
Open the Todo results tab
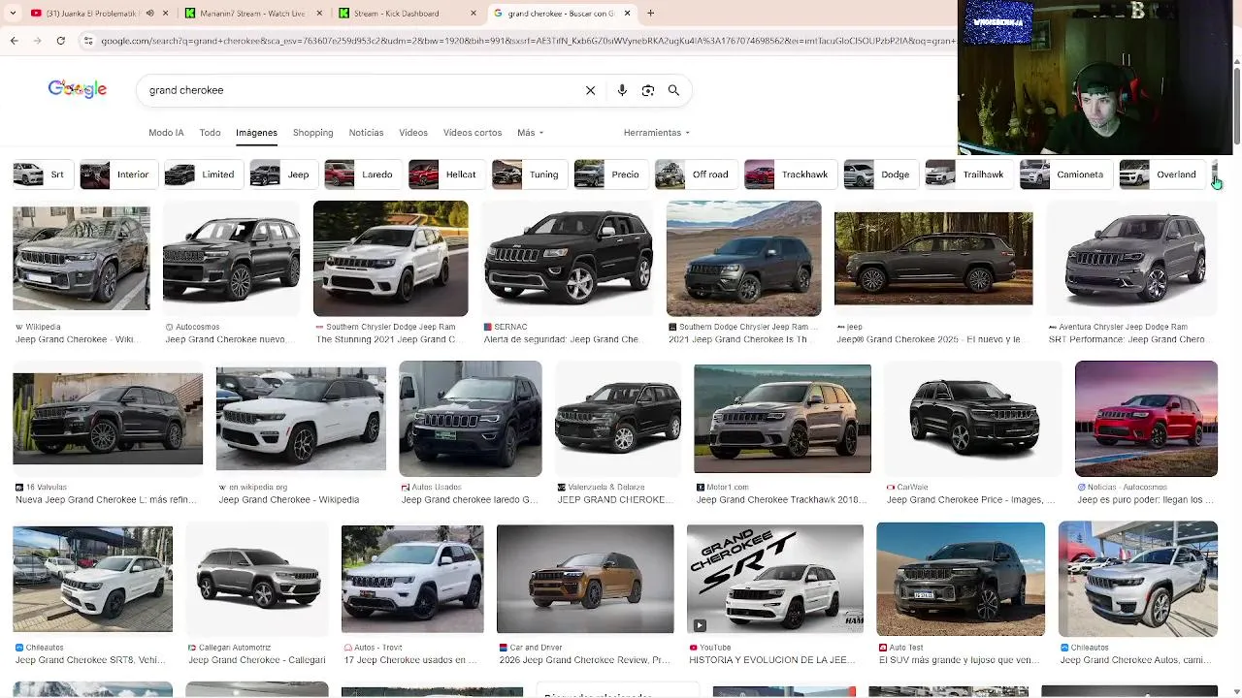tap(210, 133)
